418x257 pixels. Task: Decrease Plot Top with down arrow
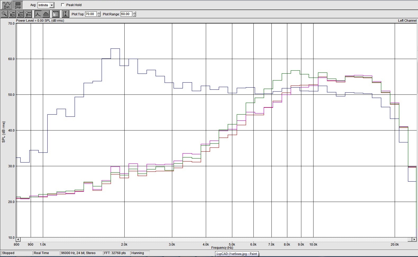(99, 15)
